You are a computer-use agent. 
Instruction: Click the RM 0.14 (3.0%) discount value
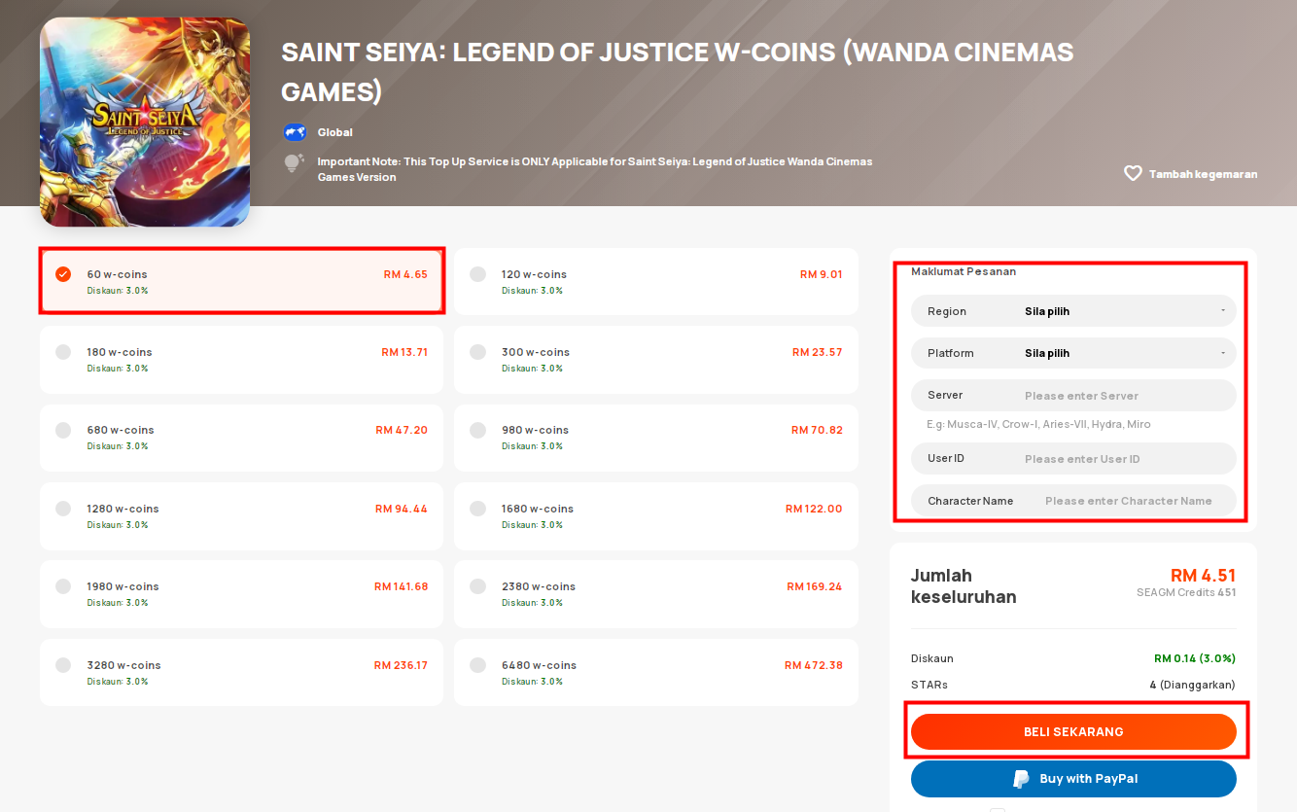(x=1195, y=658)
